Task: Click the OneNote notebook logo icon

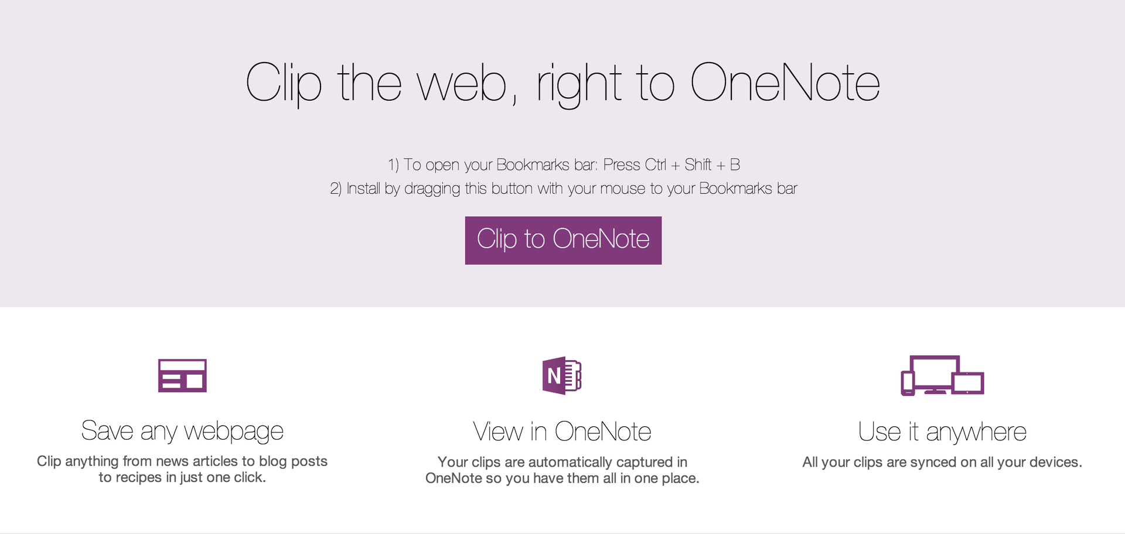Action: pyautogui.click(x=562, y=375)
